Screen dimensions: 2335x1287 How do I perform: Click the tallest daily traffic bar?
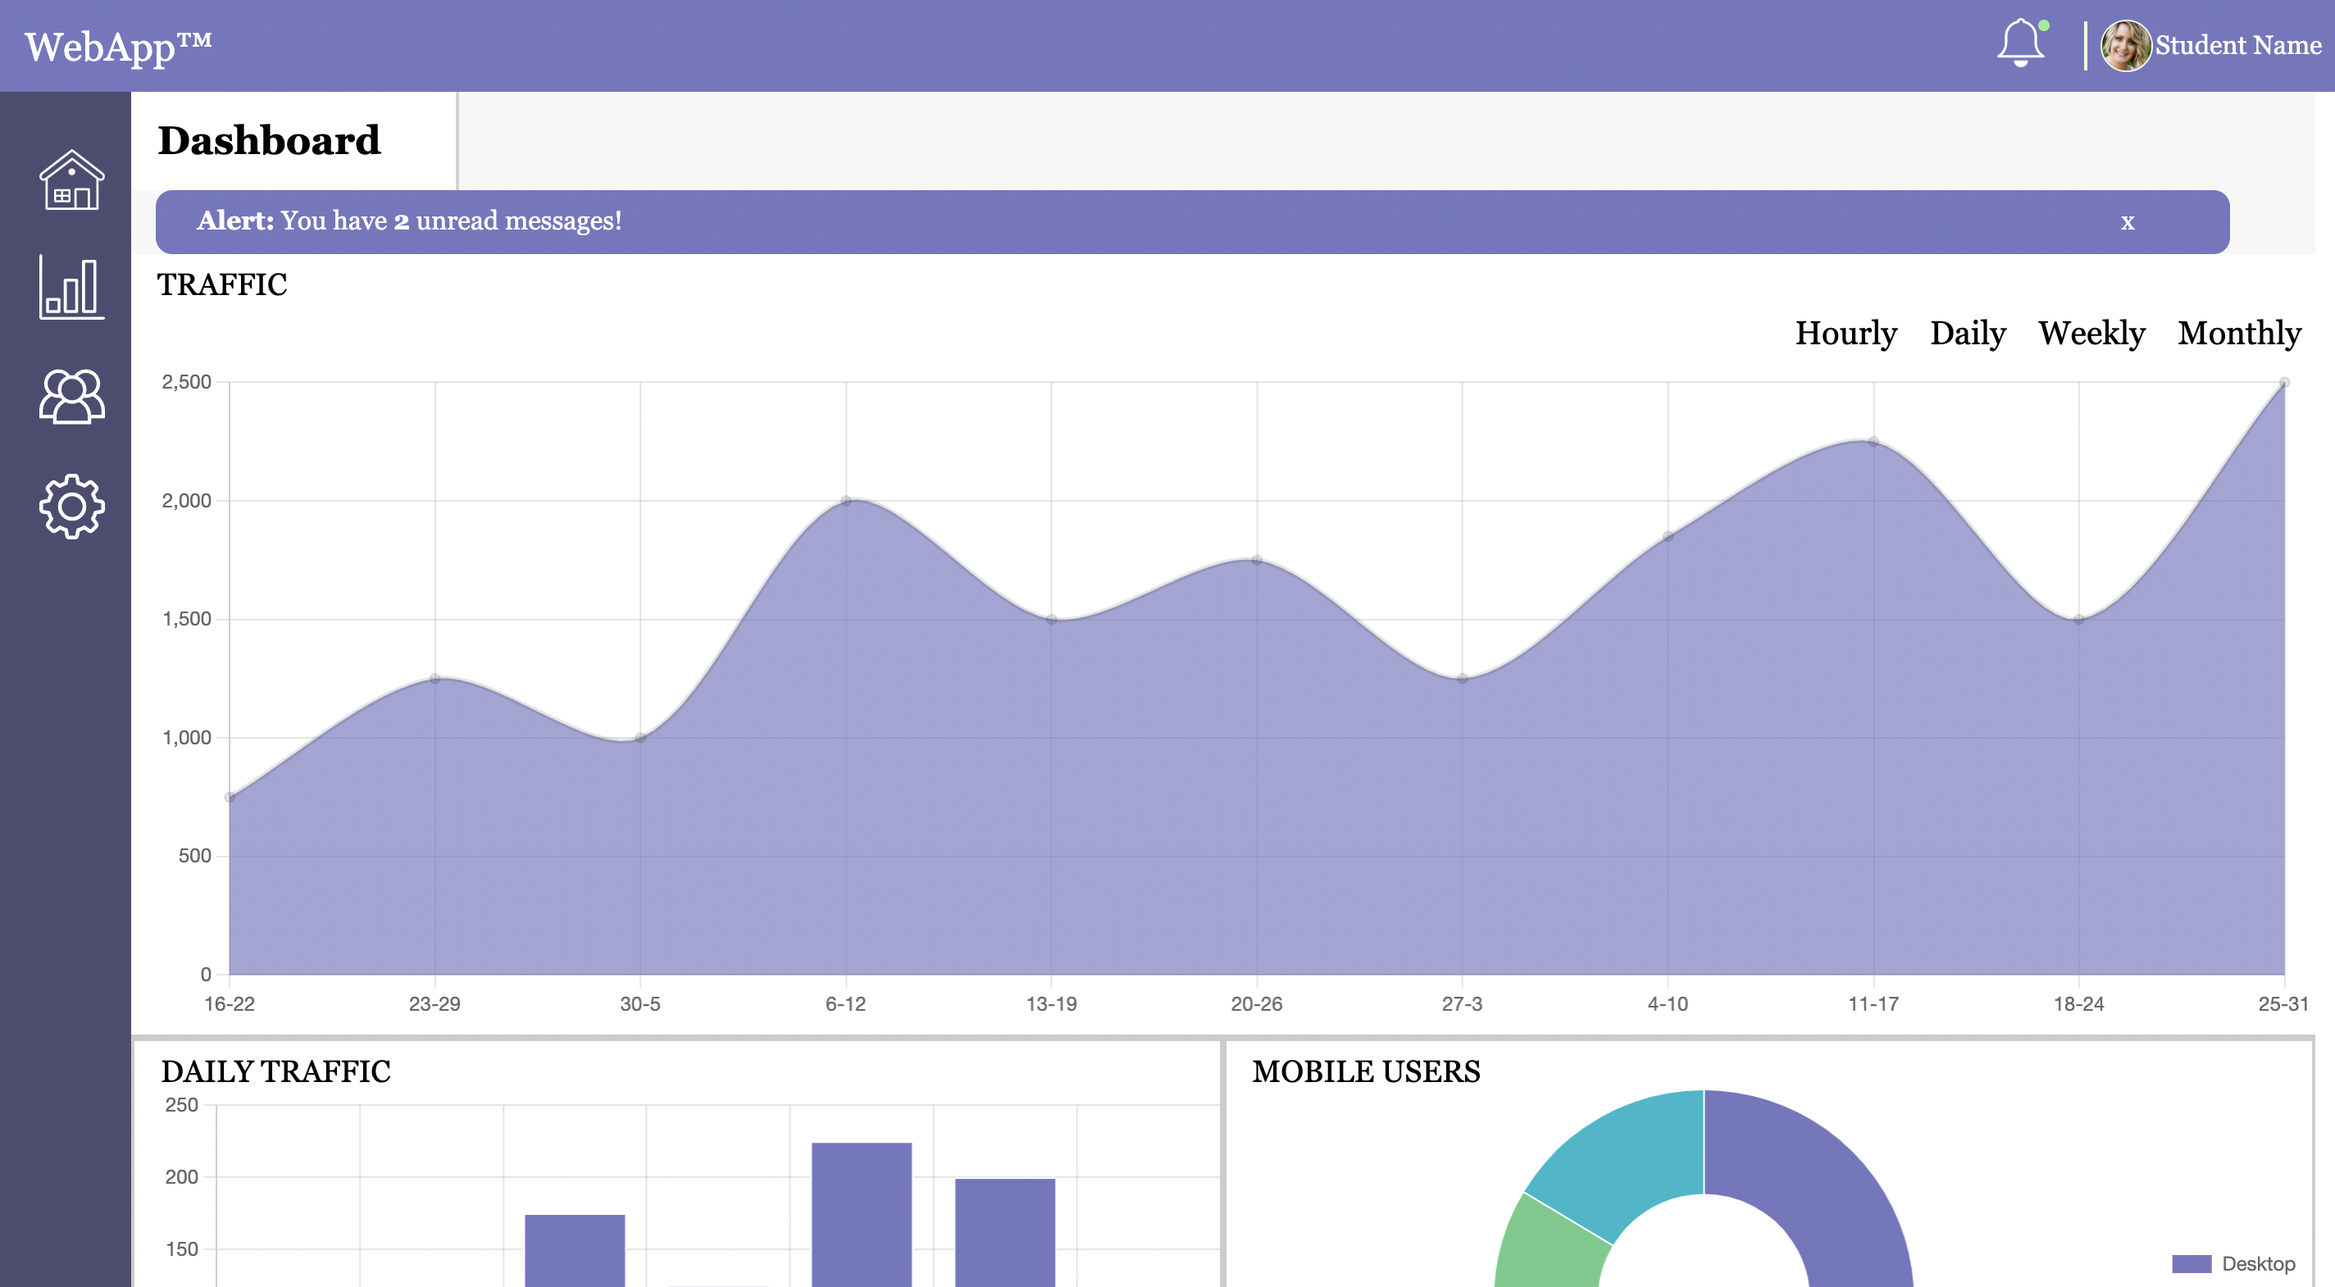click(x=861, y=1215)
